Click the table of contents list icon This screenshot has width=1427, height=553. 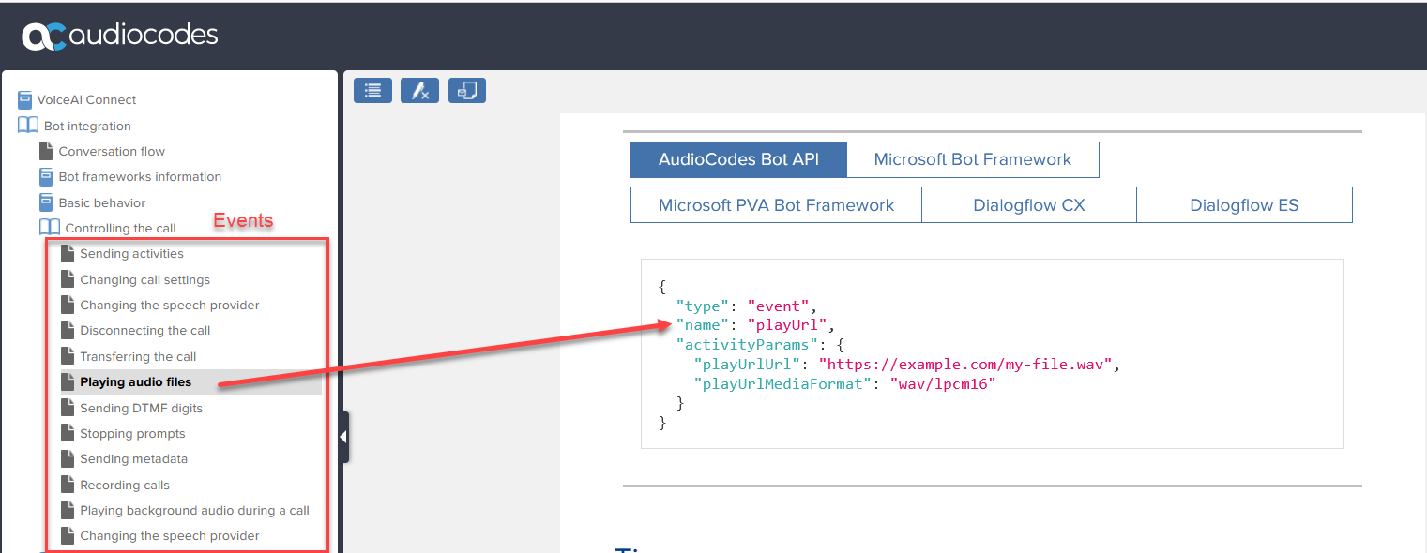point(372,90)
